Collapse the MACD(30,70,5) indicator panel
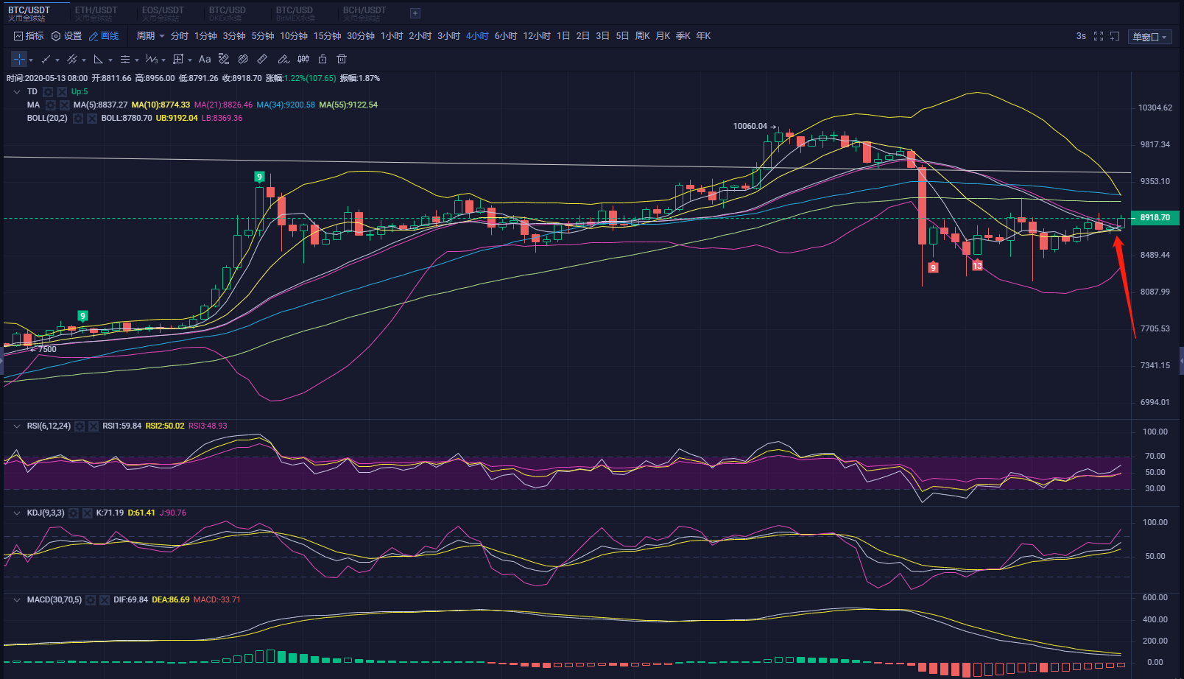Screen dimensions: 1184x679 tap(17, 600)
